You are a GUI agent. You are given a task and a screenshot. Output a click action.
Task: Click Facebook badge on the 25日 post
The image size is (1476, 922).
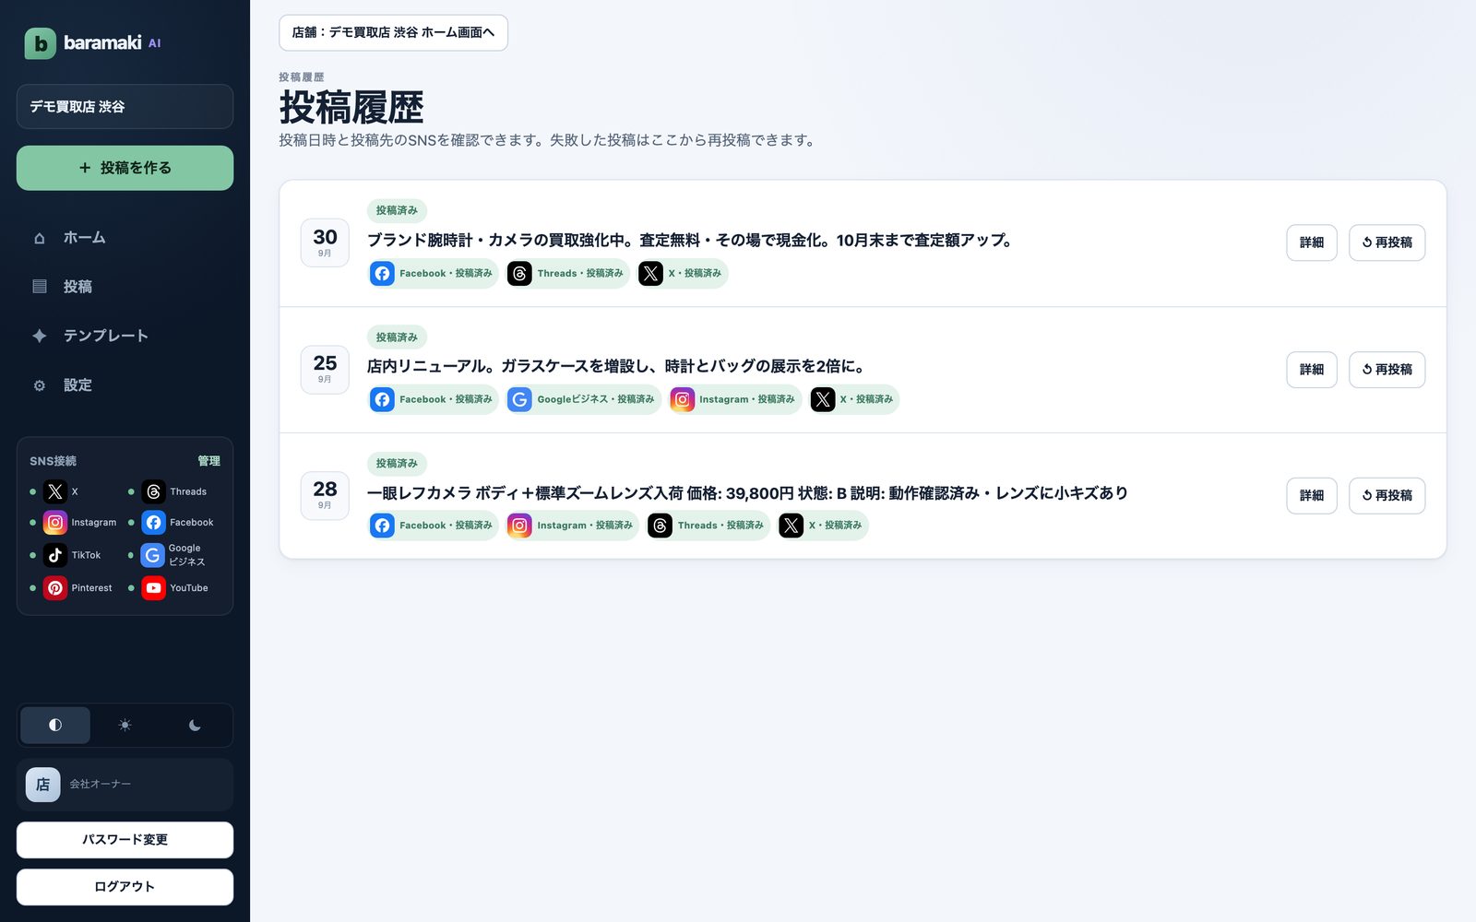434,399
